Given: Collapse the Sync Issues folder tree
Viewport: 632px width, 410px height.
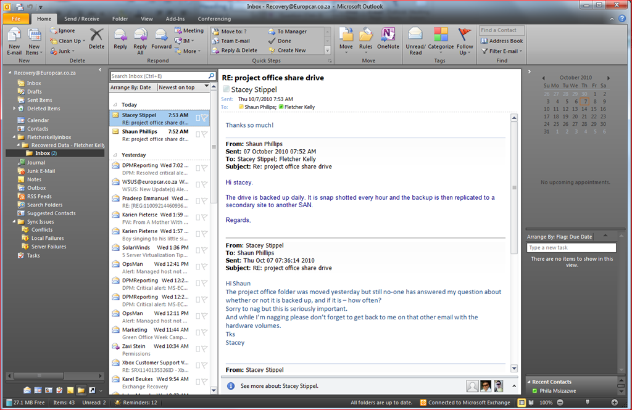Looking at the screenshot, I should coord(14,221).
